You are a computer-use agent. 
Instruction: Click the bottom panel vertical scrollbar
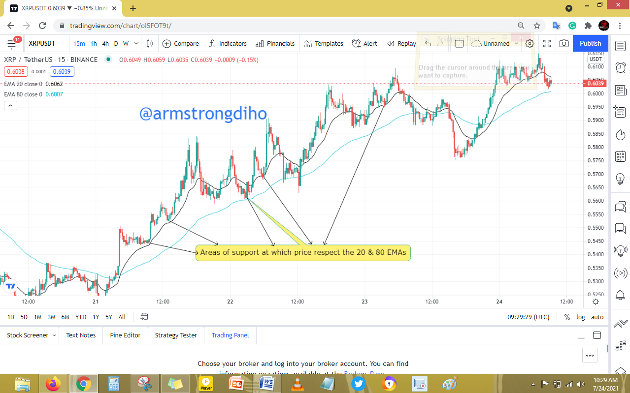(607, 349)
